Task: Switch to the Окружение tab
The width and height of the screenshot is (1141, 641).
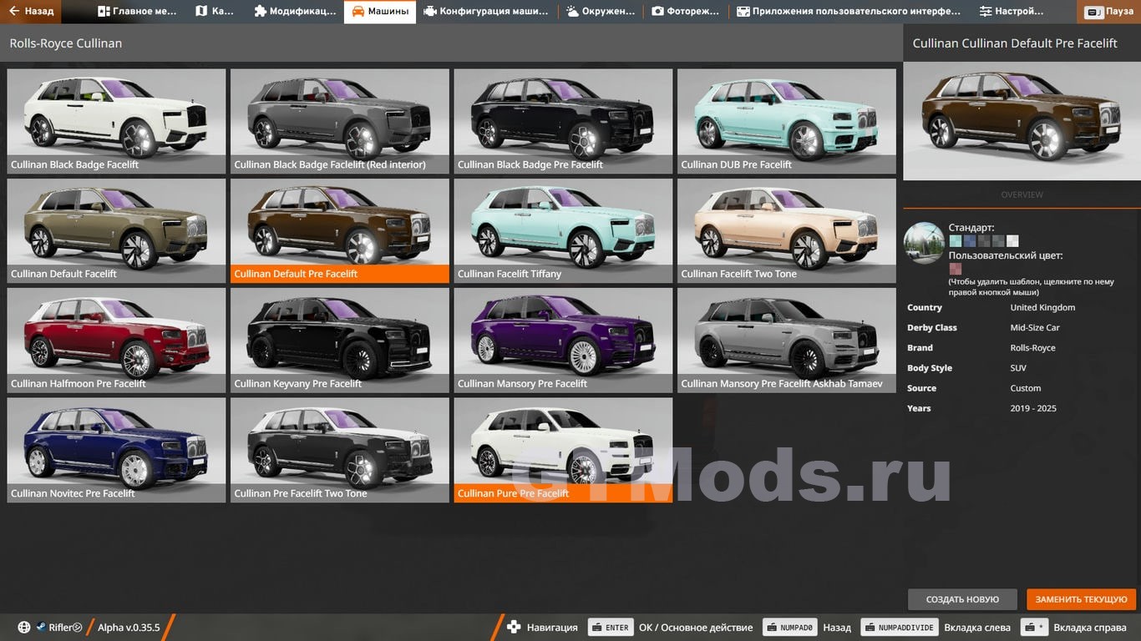Action: click(601, 12)
